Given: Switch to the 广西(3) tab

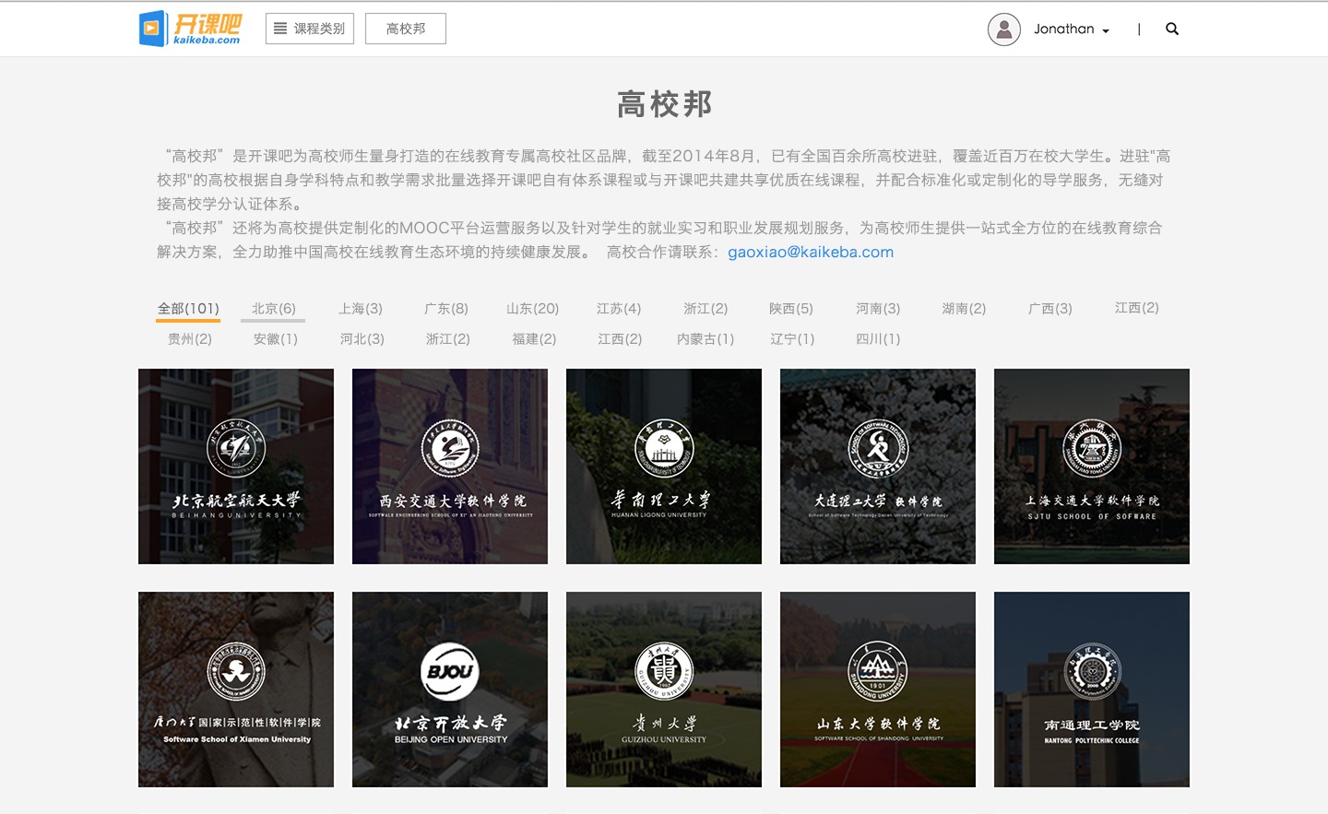Looking at the screenshot, I should [x=1050, y=309].
